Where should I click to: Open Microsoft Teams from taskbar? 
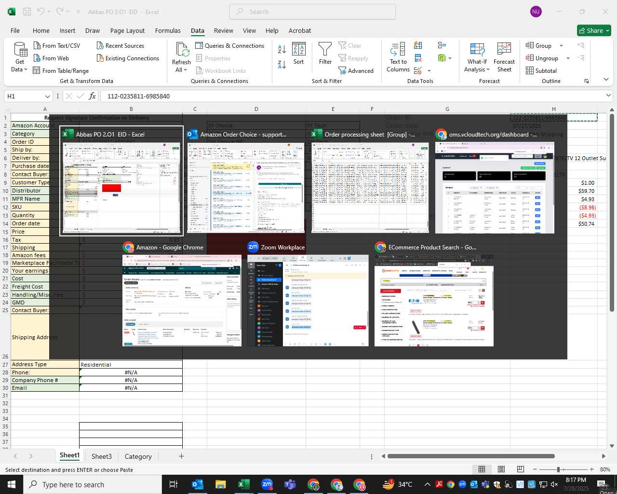(x=290, y=484)
